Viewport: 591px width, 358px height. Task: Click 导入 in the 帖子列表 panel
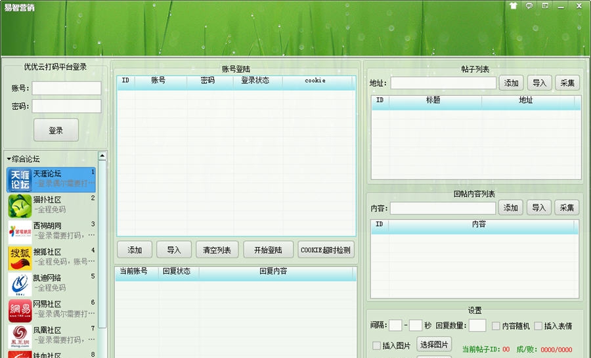[539, 83]
